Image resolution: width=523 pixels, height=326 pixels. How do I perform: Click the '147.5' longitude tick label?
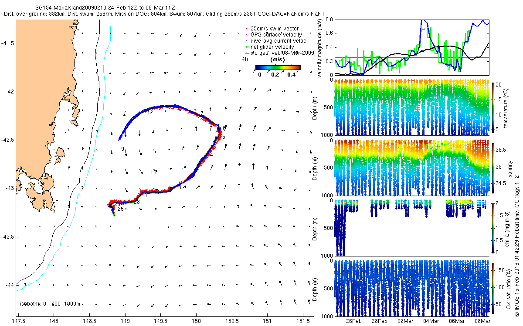(x=18, y=320)
